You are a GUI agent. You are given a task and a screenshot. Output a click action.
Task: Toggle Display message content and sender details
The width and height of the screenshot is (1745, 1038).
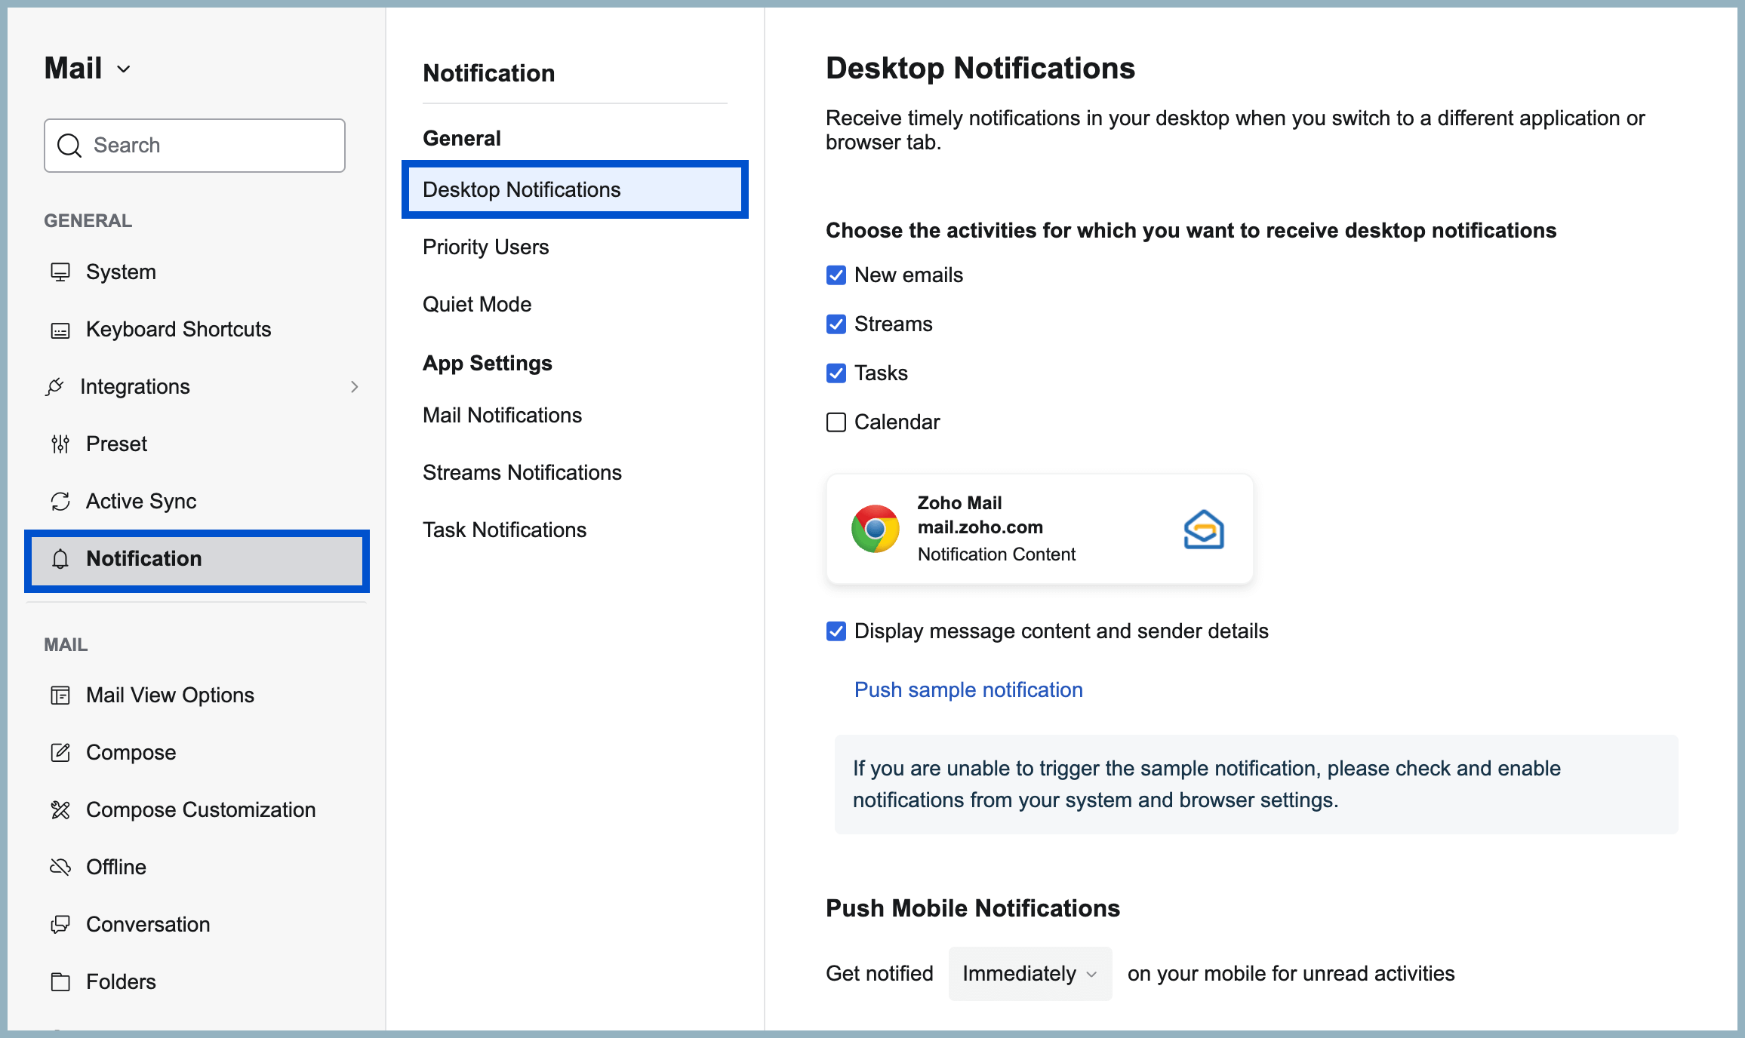pyautogui.click(x=836, y=631)
